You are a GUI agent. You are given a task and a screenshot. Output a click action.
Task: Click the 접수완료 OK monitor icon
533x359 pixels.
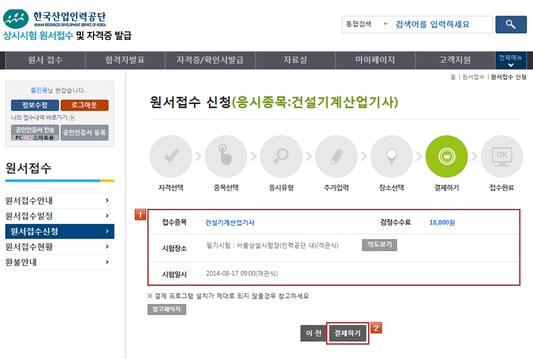(x=501, y=156)
